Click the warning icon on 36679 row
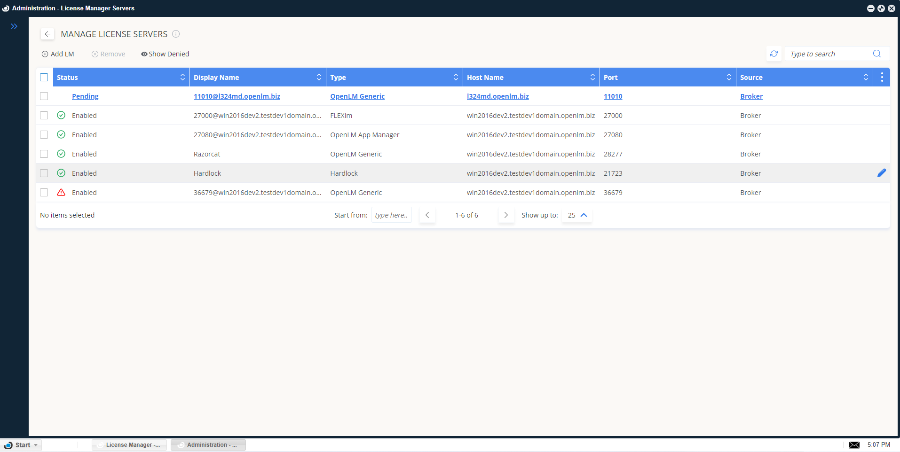The image size is (900, 452). click(x=61, y=192)
